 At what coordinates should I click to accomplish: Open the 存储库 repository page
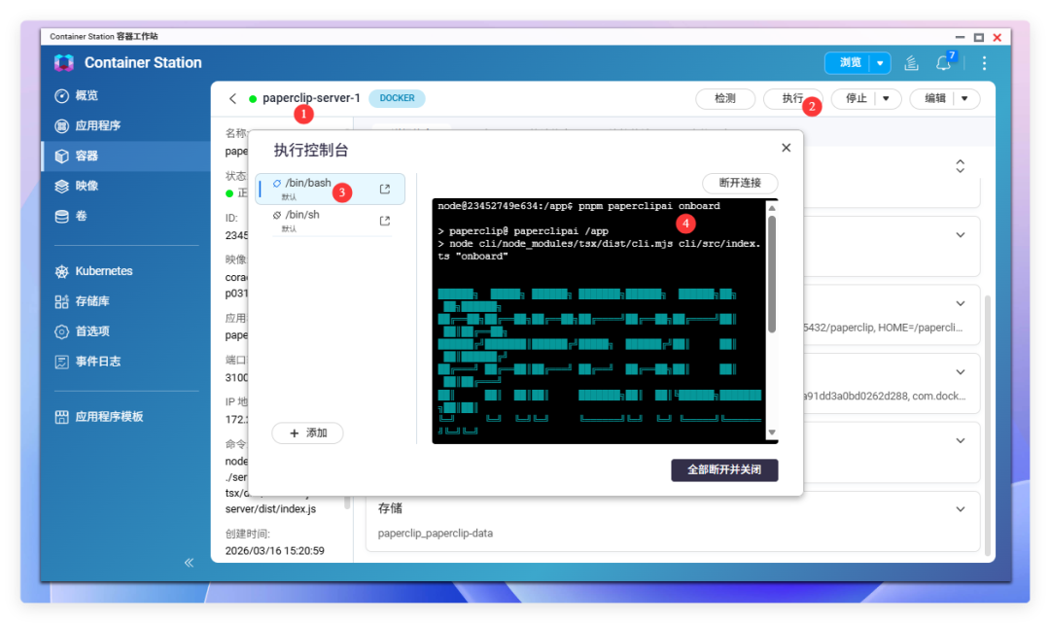point(125,301)
